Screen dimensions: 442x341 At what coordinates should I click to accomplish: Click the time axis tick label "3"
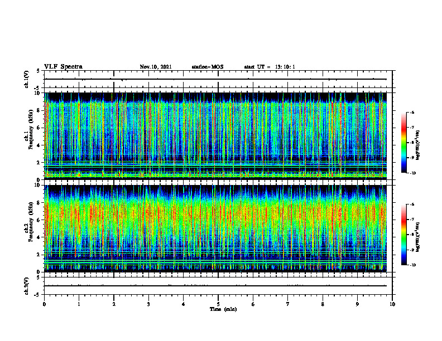(148, 304)
